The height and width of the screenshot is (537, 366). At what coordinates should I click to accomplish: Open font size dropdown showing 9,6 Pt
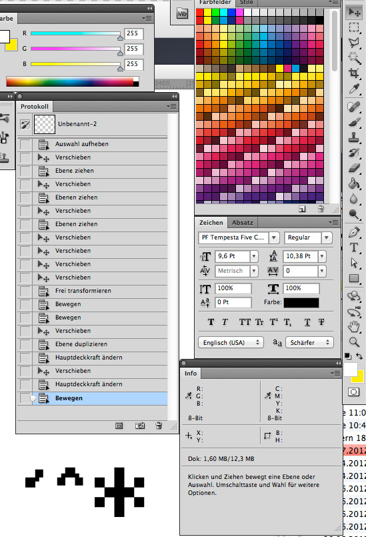click(254, 256)
